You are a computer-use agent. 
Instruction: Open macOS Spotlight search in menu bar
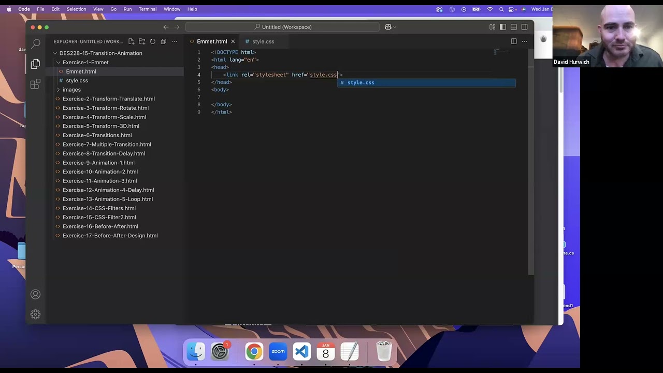[501, 9]
